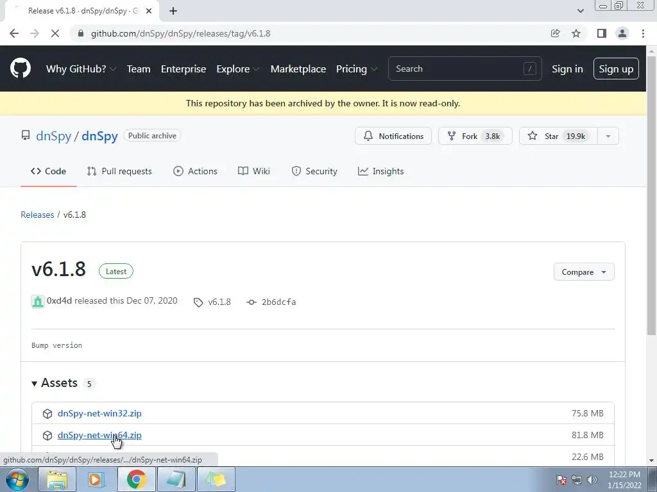657x492 pixels.
Task: Click package icon beside dnSpy-net-win32.zip
Action: pos(47,414)
